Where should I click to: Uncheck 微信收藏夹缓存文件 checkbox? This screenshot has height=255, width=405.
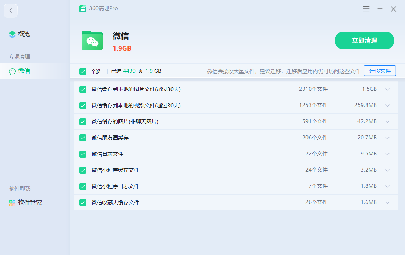(83, 202)
